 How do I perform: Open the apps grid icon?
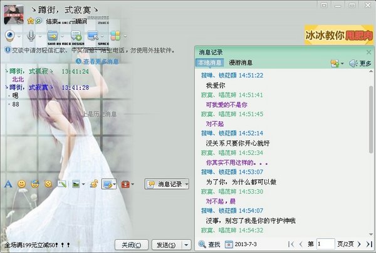pyautogui.click(x=115, y=36)
